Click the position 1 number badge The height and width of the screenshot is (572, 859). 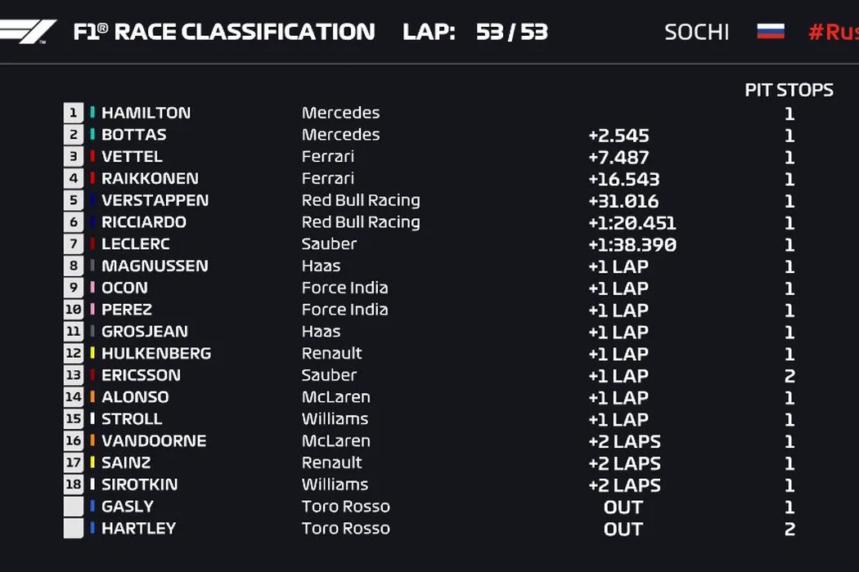tap(74, 113)
